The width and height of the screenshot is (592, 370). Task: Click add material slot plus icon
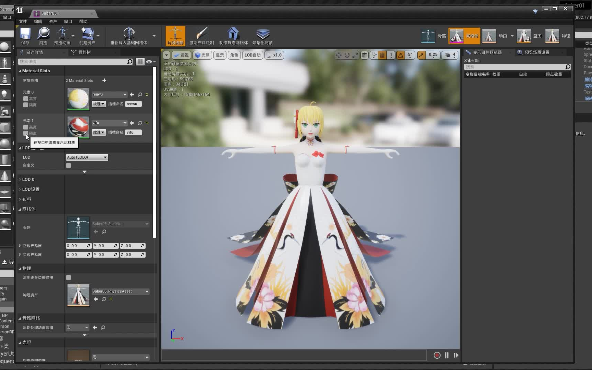[104, 81]
